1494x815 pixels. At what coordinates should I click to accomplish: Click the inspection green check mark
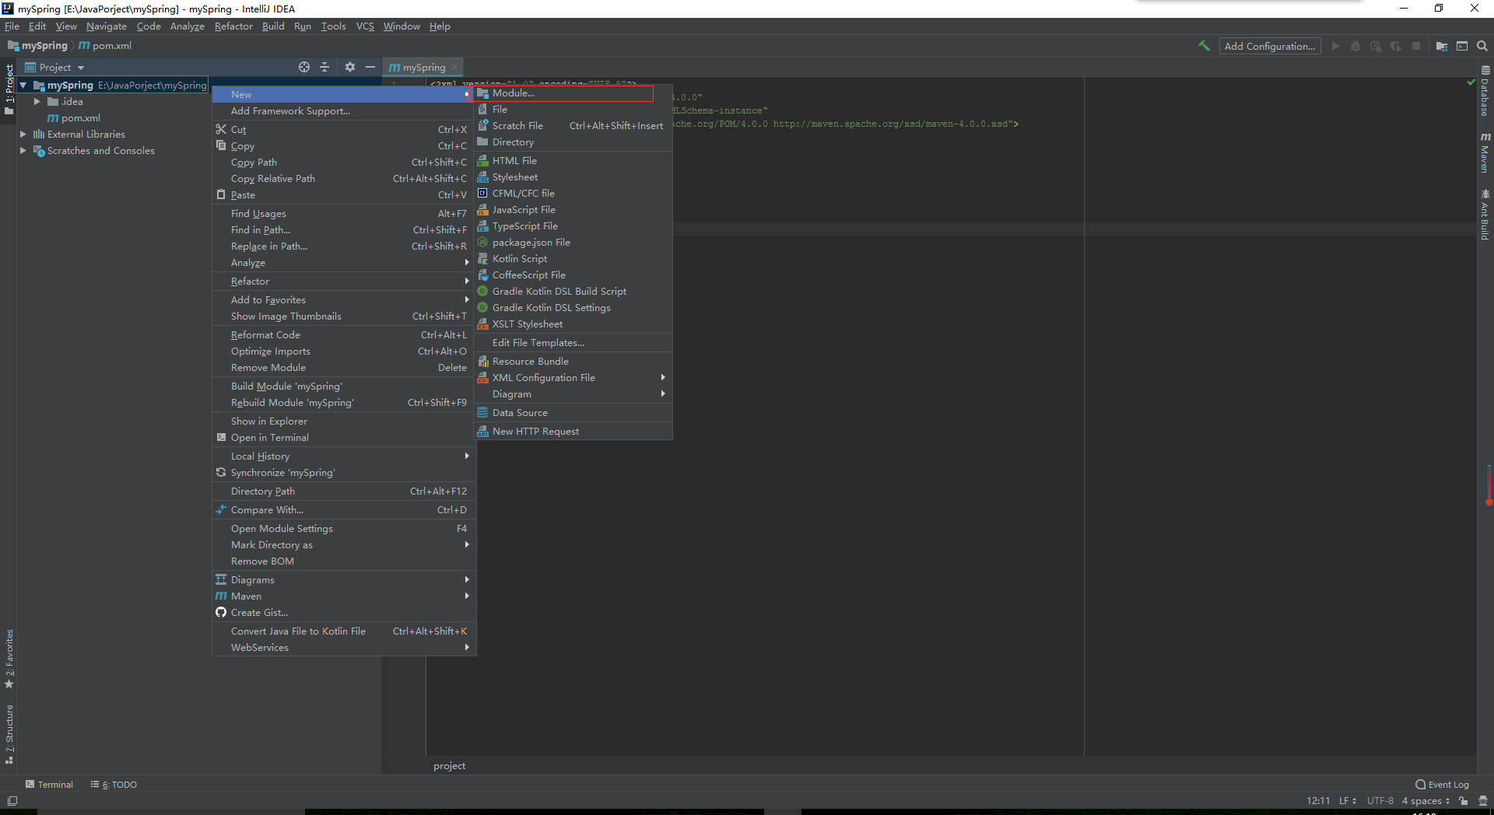[x=1471, y=82]
